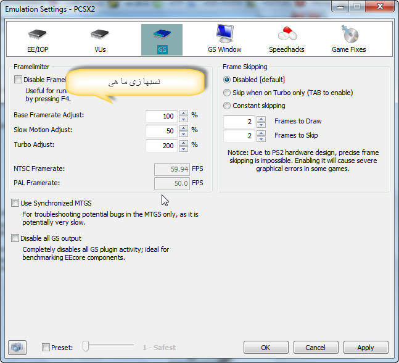Enable Use Synchronized MTGS
Viewport: 399px width, 363px height.
[15, 203]
